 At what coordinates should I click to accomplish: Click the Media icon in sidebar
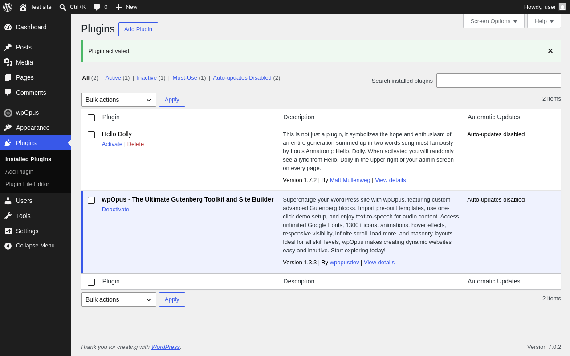pos(8,62)
